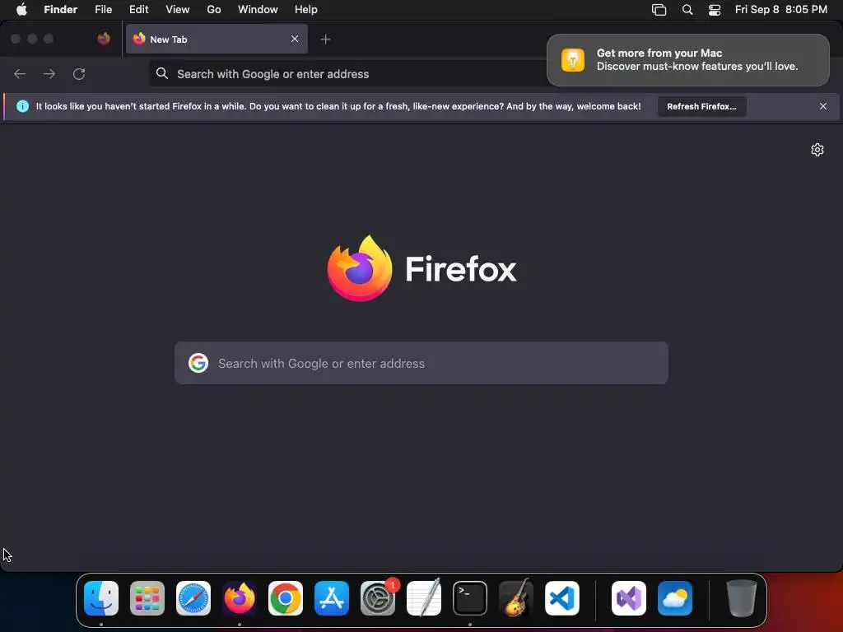Close the New Tab tab
This screenshot has height=632, width=843.
click(x=295, y=39)
